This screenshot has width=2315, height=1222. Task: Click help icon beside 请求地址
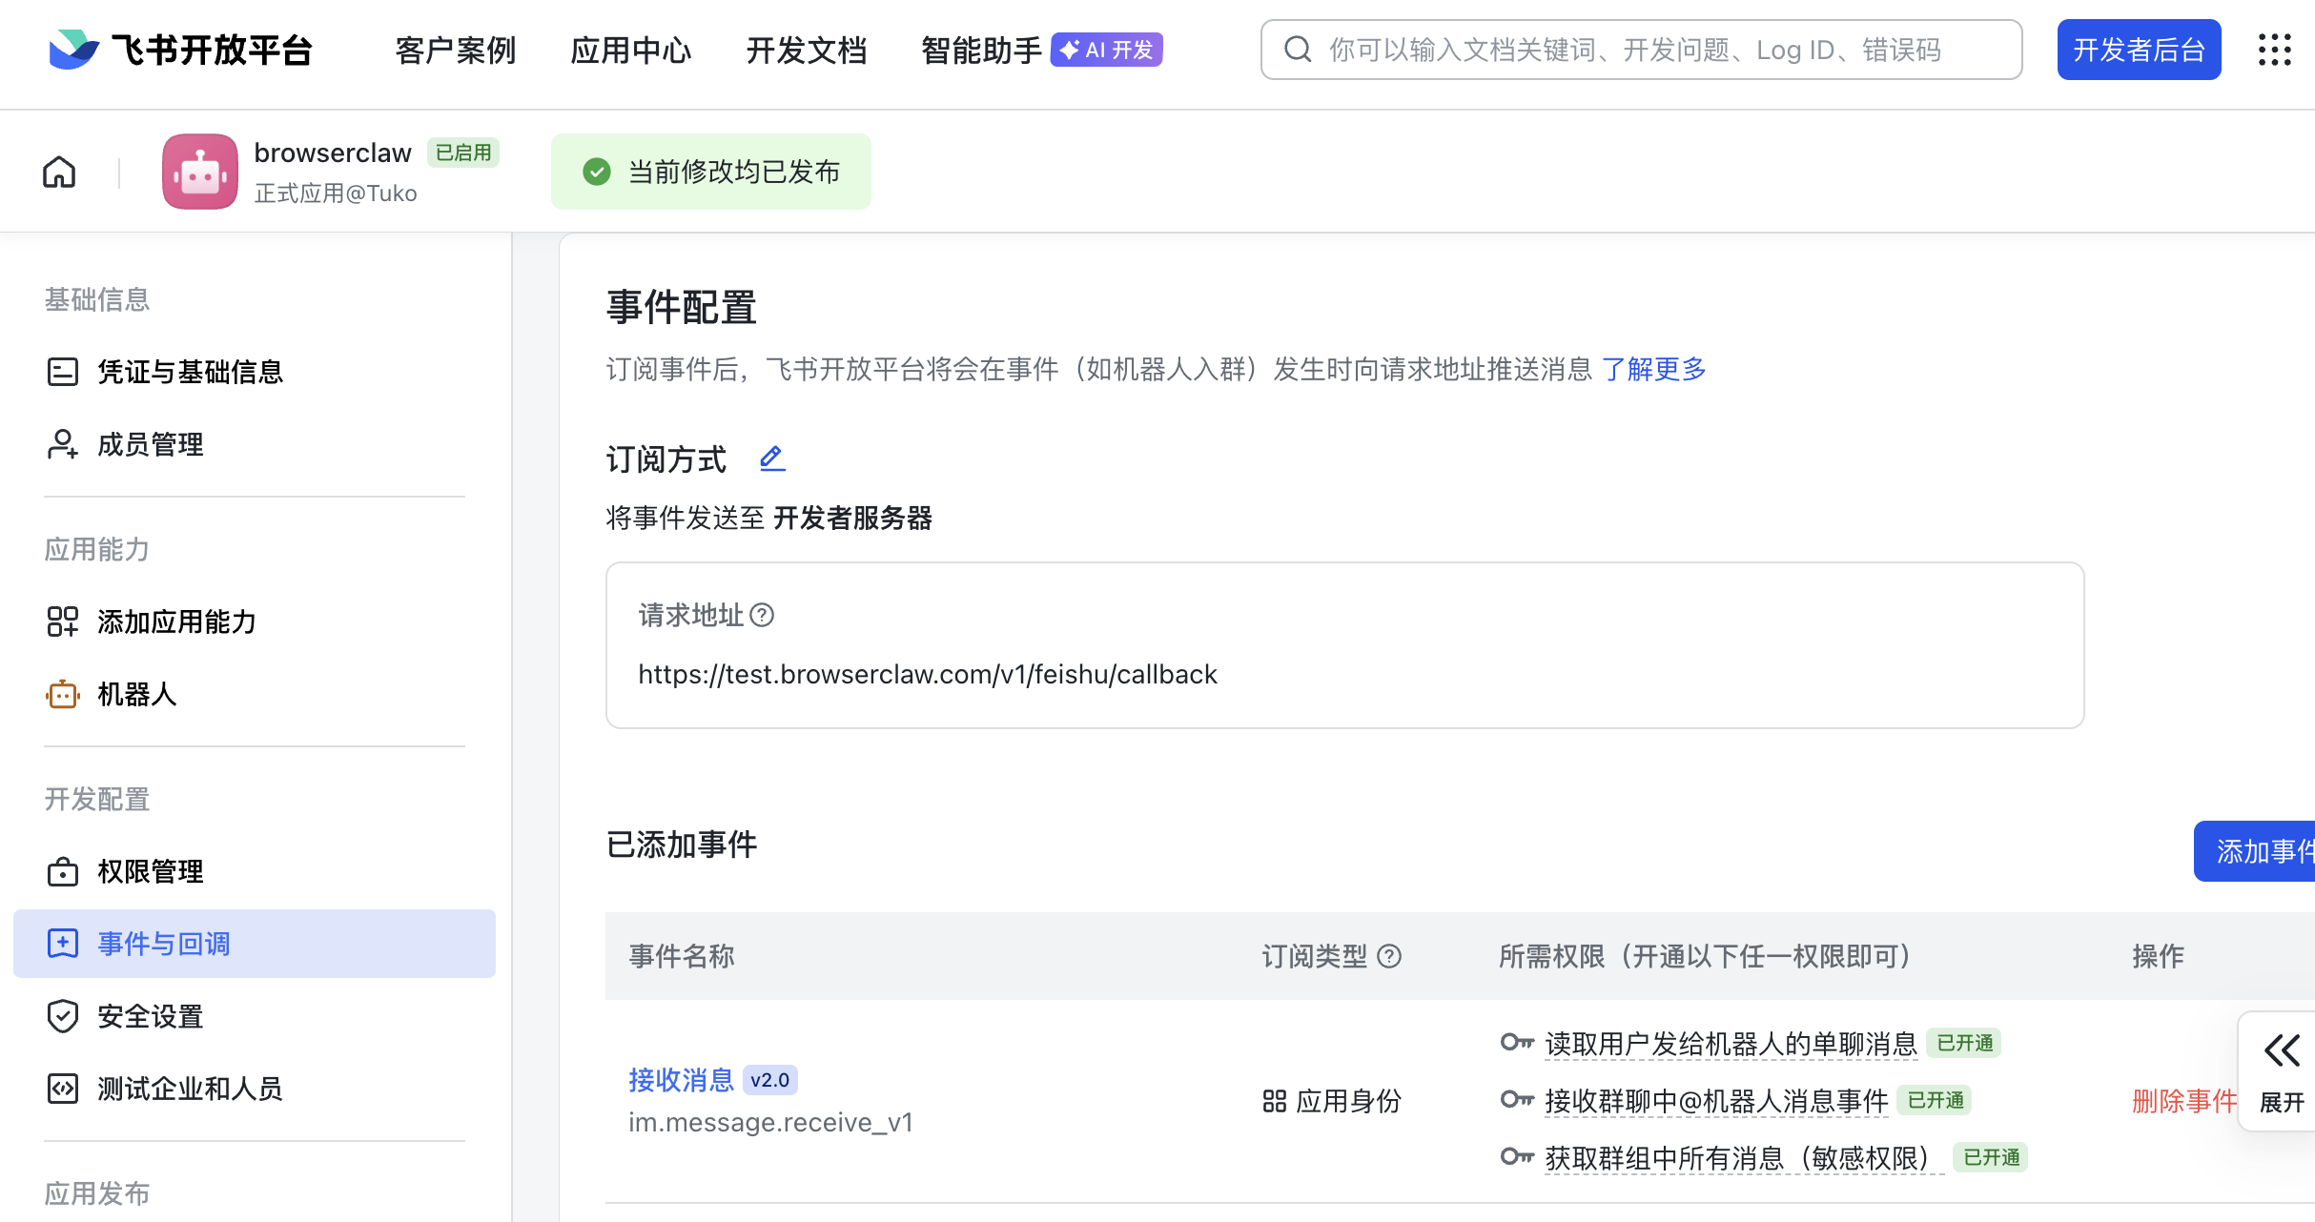[x=762, y=616]
